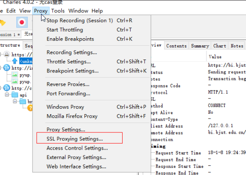Toggle Mozilla Firefox Proxy menu item

pyautogui.click(x=91, y=116)
